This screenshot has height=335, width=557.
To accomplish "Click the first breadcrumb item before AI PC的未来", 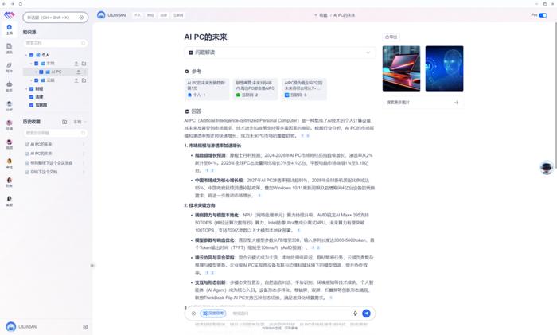I will point(321,15).
